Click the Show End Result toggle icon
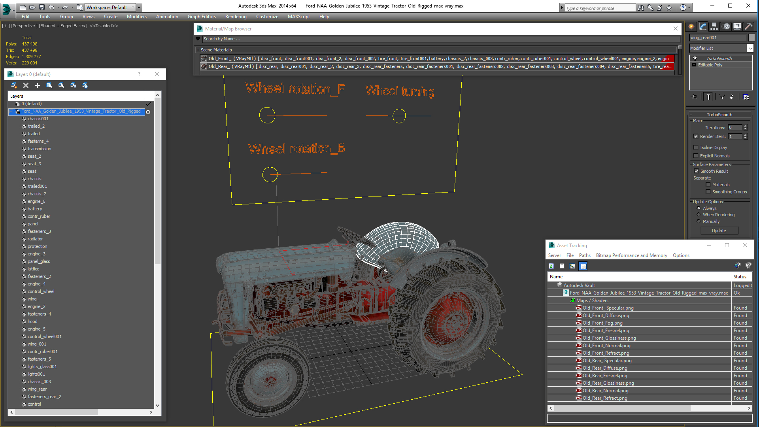This screenshot has width=759, height=427. click(708, 97)
